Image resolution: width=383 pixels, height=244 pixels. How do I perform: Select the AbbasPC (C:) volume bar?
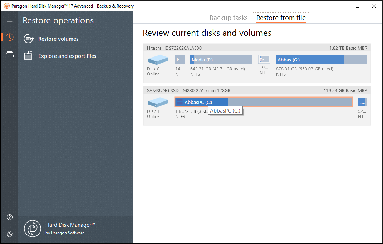[x=264, y=102]
